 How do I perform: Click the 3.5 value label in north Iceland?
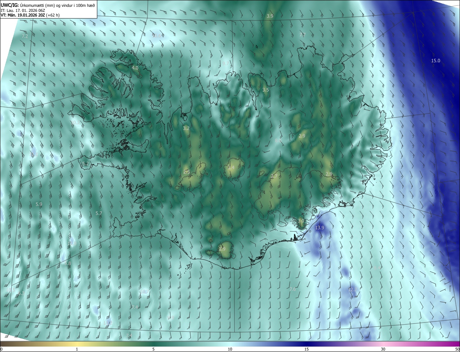point(266,90)
